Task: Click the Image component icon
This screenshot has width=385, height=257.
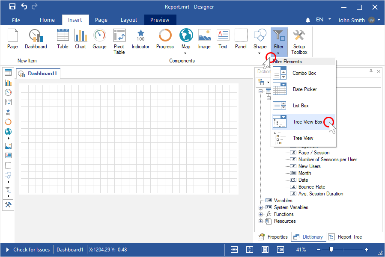Action: coord(204,39)
